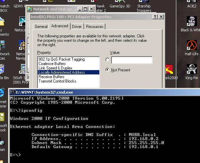The width and height of the screenshot is (200, 163).
Task: Switch to the General tab
Action: (41, 27)
